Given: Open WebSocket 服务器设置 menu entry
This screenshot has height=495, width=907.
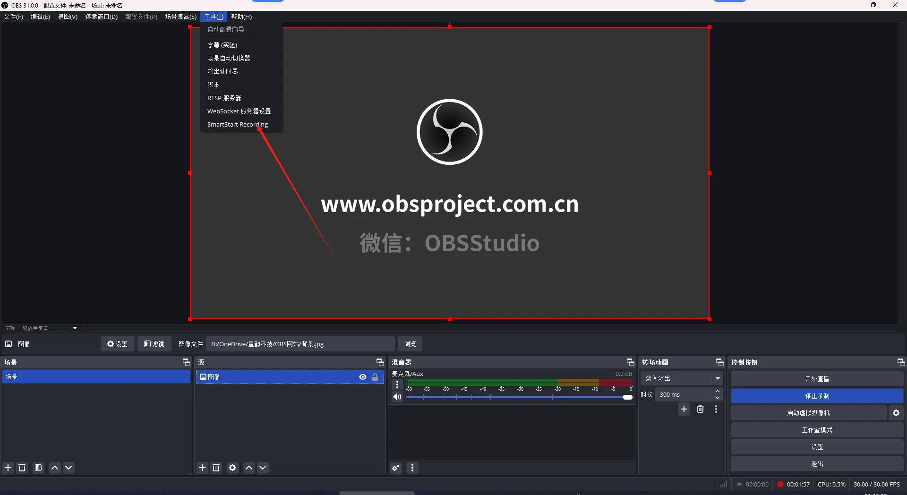Looking at the screenshot, I should click(239, 111).
